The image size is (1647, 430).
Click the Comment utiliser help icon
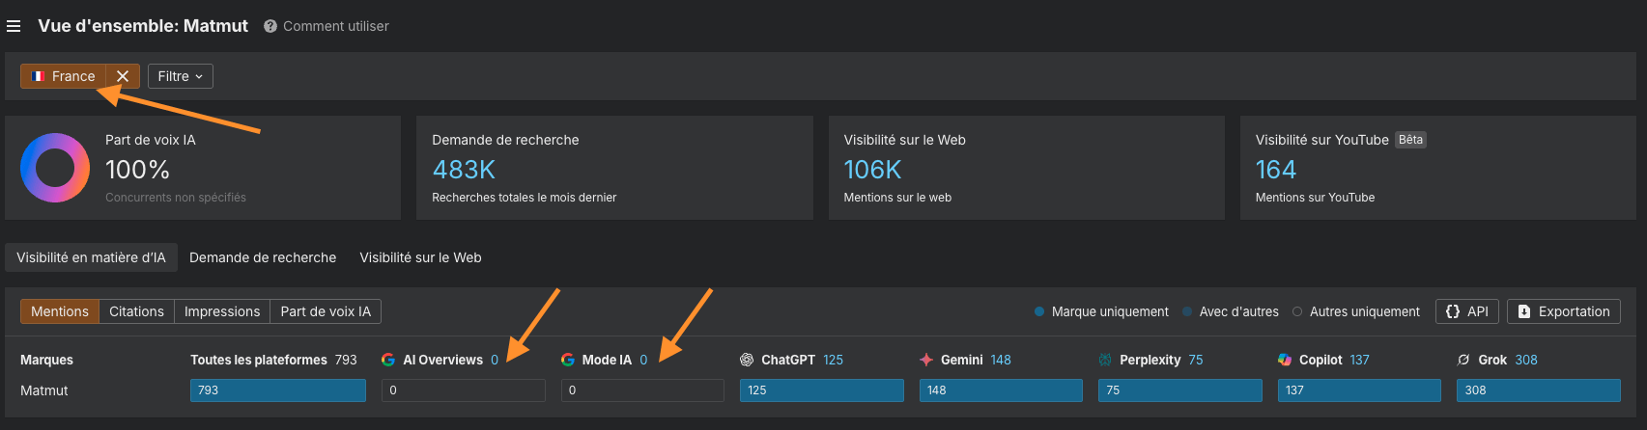point(270,26)
